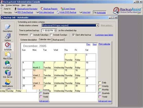Open the SQL Server section icon
143x108 pixels.
pyautogui.click(x=8, y=73)
